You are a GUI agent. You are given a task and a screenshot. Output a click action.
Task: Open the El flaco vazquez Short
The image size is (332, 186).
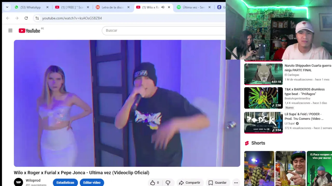point(319,168)
